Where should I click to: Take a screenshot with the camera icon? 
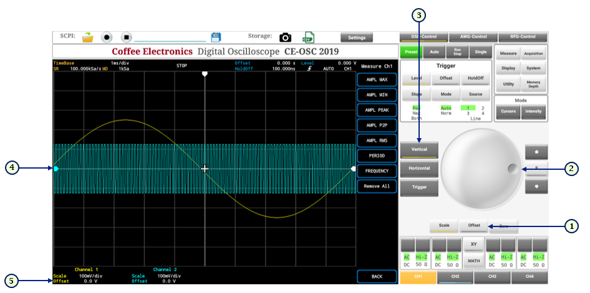[285, 37]
